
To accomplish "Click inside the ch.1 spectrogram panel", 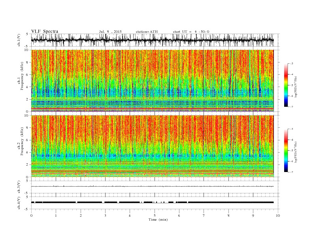I will click(x=152, y=81).
